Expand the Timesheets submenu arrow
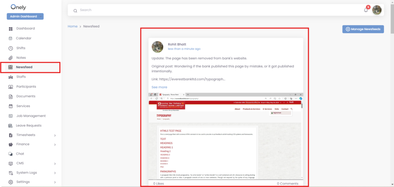This screenshot has height=187, width=394. (x=55, y=135)
